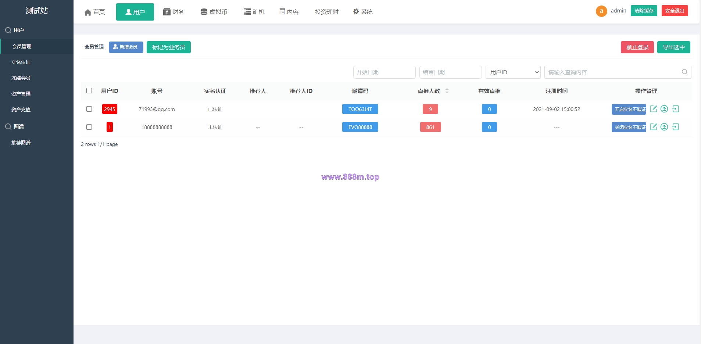The width and height of the screenshot is (701, 344).
Task: Open the 虚拟币 top menu
Action: coord(214,12)
